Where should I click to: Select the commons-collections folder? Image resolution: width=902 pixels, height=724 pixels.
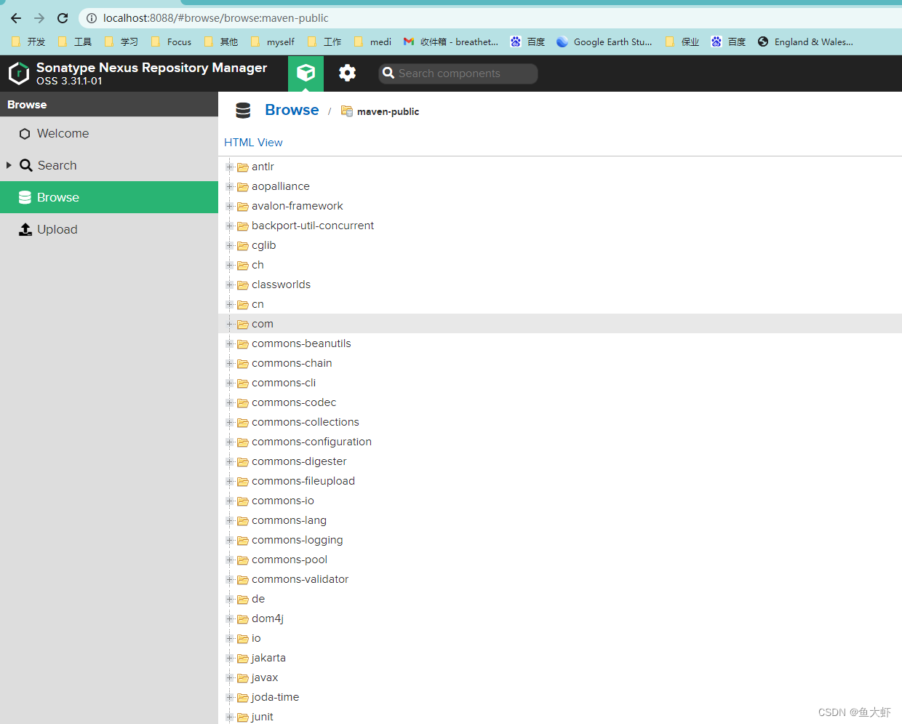[x=306, y=422]
